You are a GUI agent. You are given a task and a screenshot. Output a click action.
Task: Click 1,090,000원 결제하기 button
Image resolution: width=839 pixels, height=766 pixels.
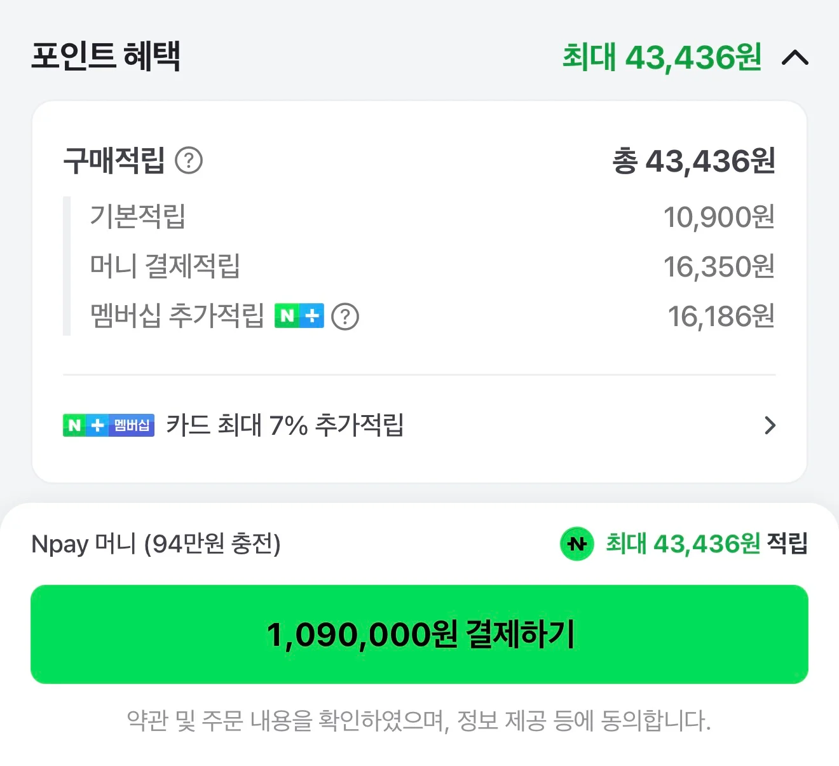coord(419,634)
